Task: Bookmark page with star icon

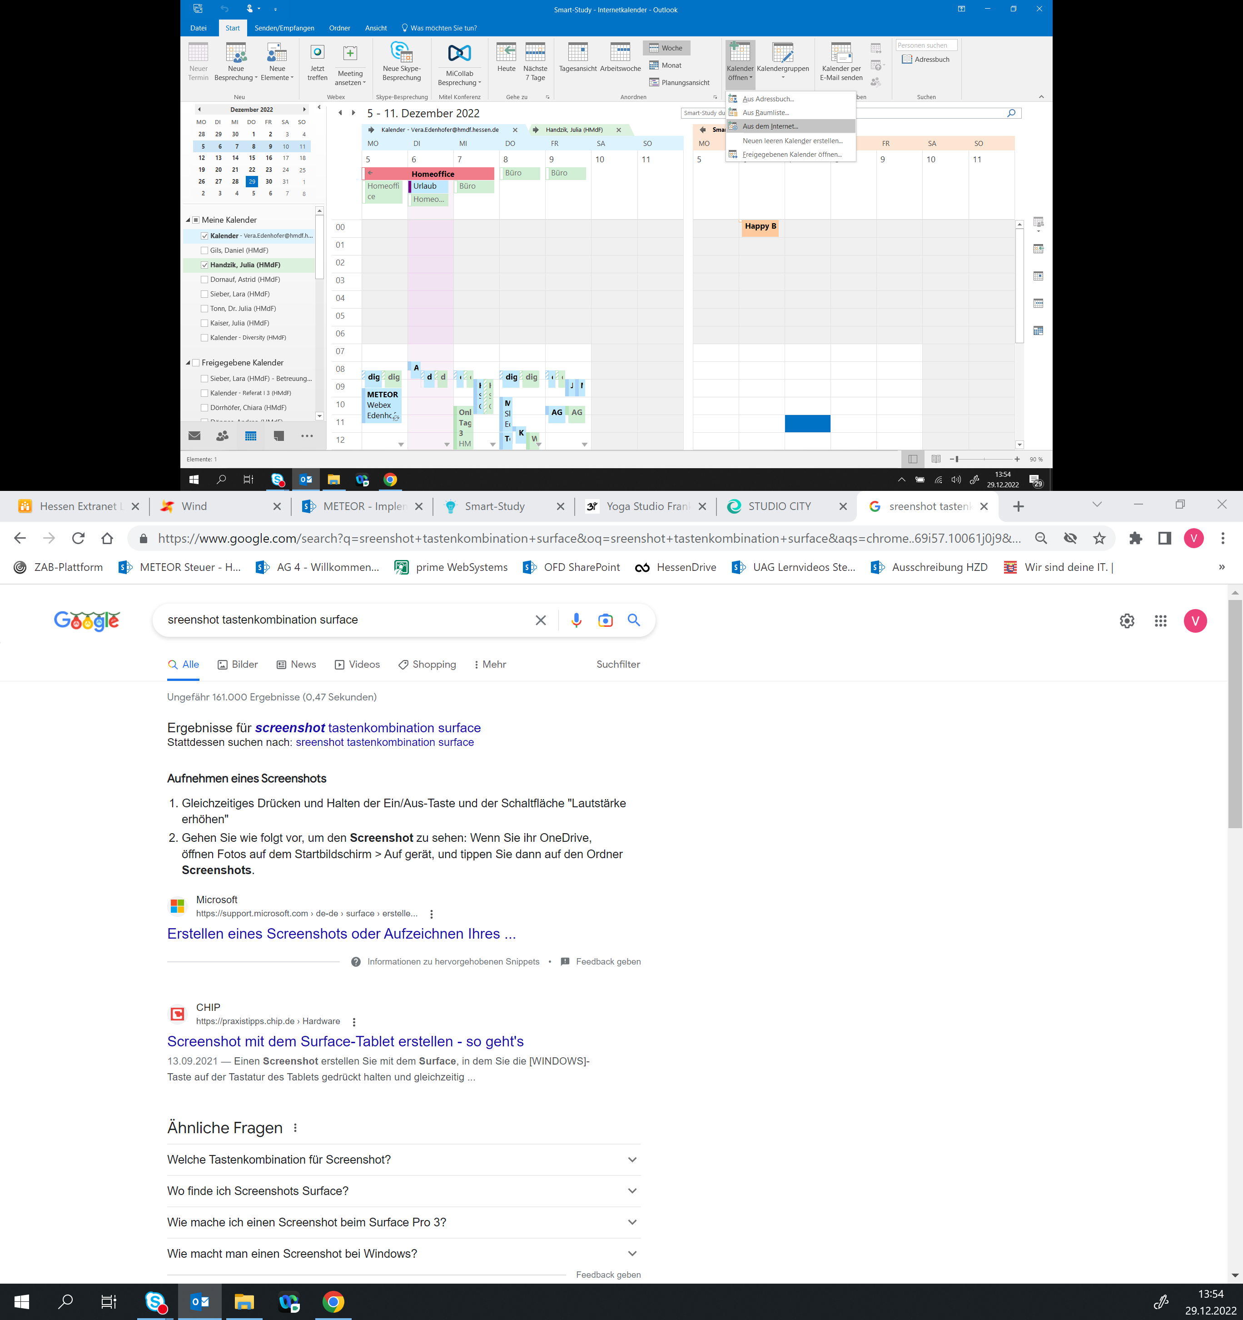Action: pos(1099,539)
